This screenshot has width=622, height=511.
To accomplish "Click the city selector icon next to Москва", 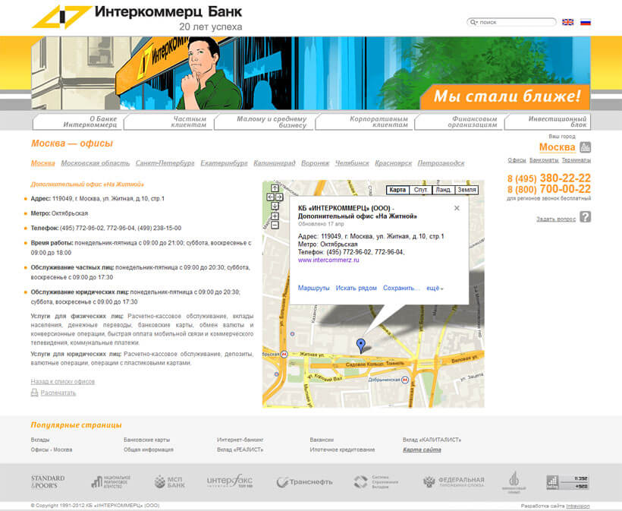I will 585,147.
